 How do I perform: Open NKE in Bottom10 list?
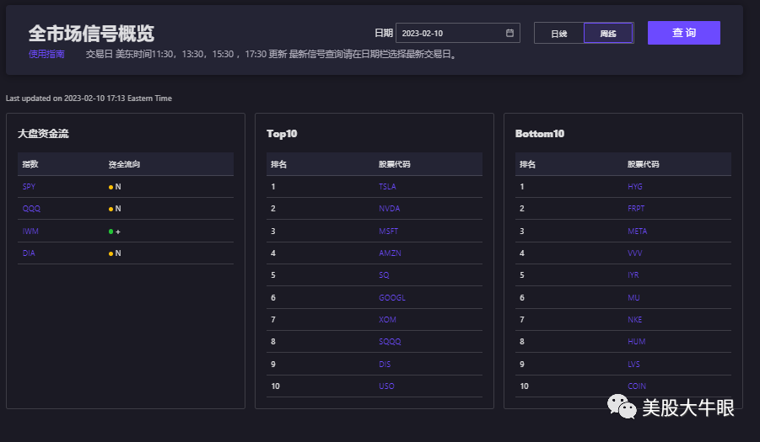click(634, 320)
